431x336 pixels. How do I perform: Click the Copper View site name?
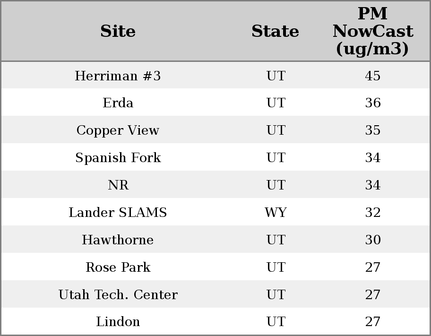point(118,130)
